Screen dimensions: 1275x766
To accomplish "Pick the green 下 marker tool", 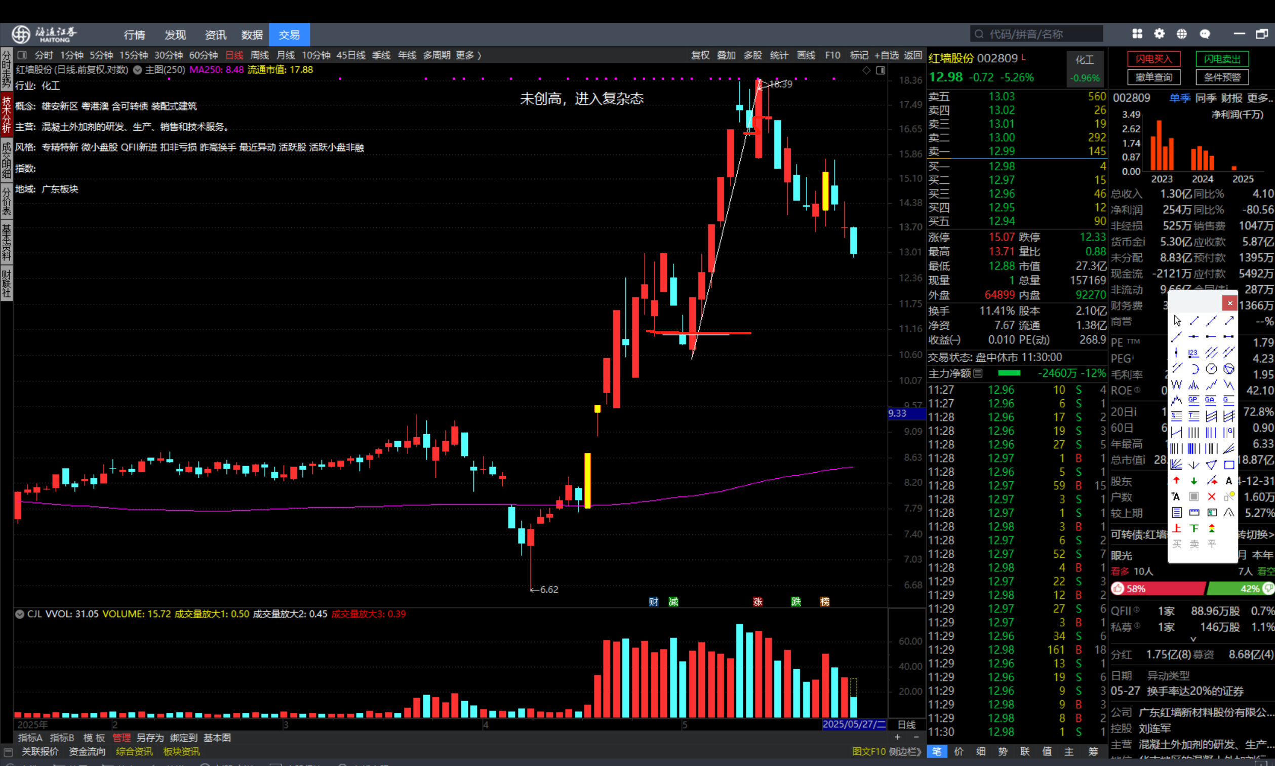I will pyautogui.click(x=1193, y=528).
